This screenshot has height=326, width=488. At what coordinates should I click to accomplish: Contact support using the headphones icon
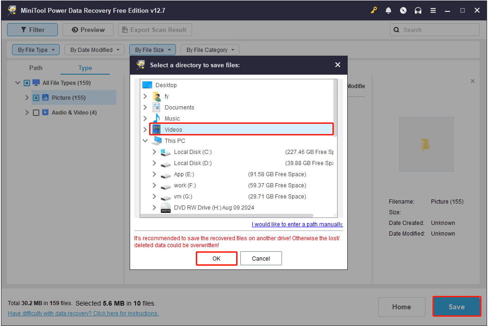click(418, 10)
